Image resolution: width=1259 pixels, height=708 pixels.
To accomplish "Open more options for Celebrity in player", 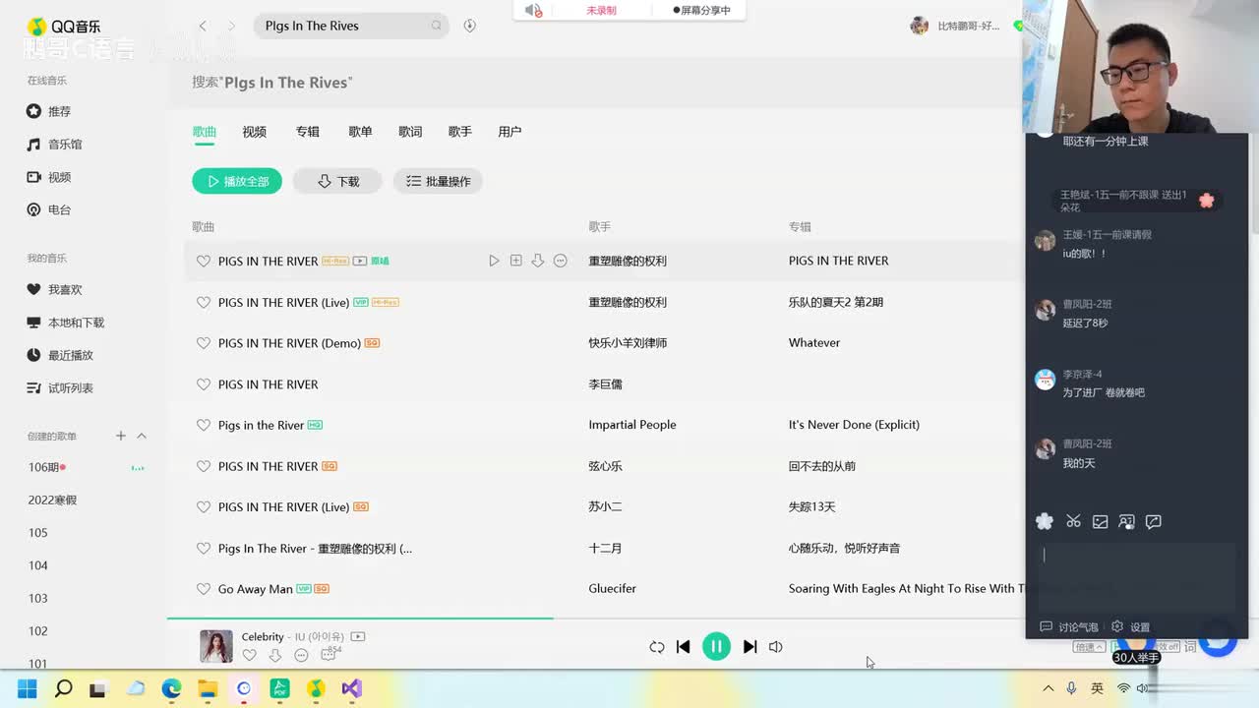I will [x=301, y=655].
